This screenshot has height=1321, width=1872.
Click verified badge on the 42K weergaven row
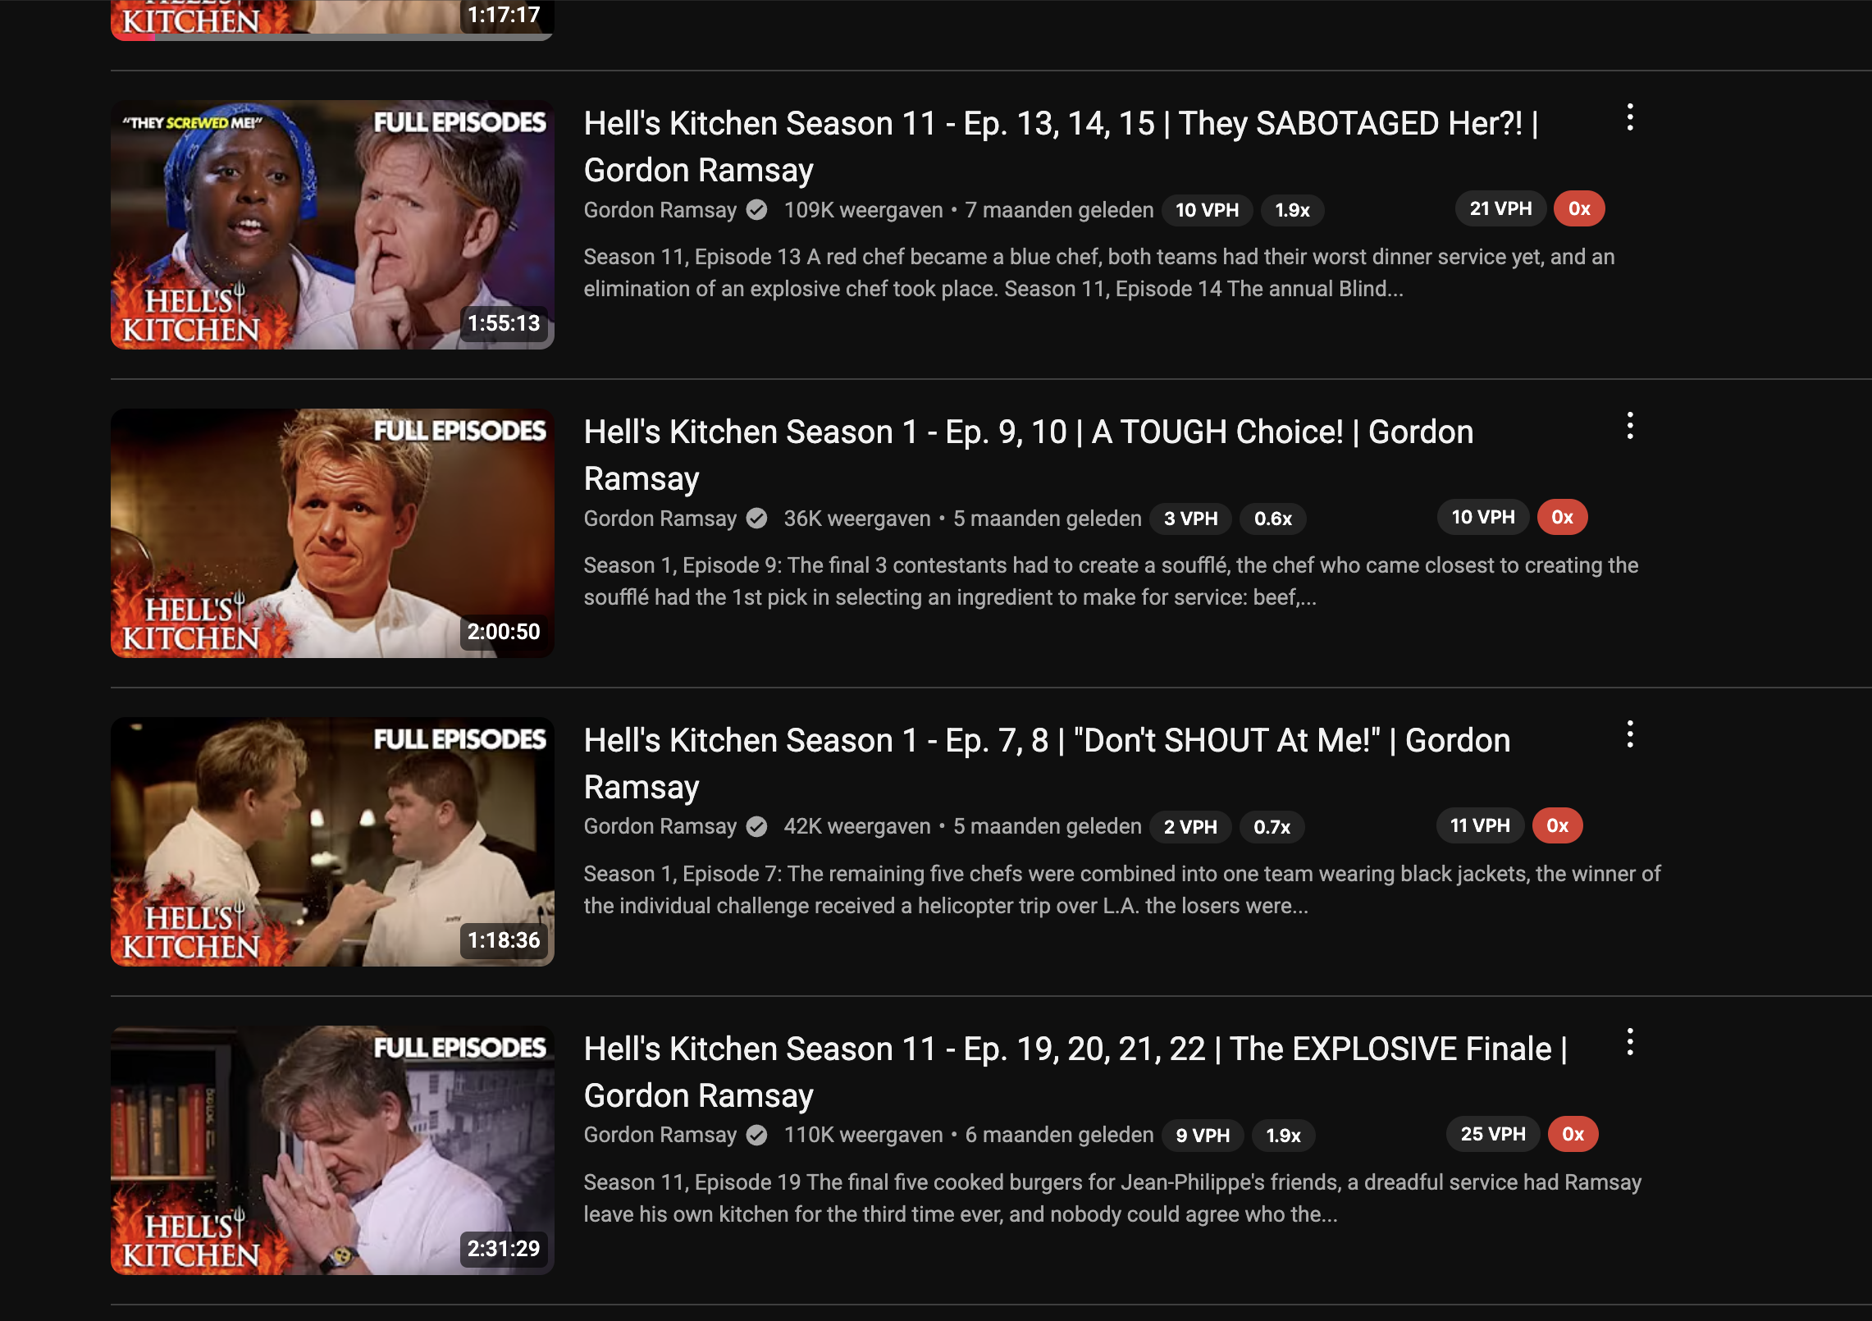tap(756, 827)
